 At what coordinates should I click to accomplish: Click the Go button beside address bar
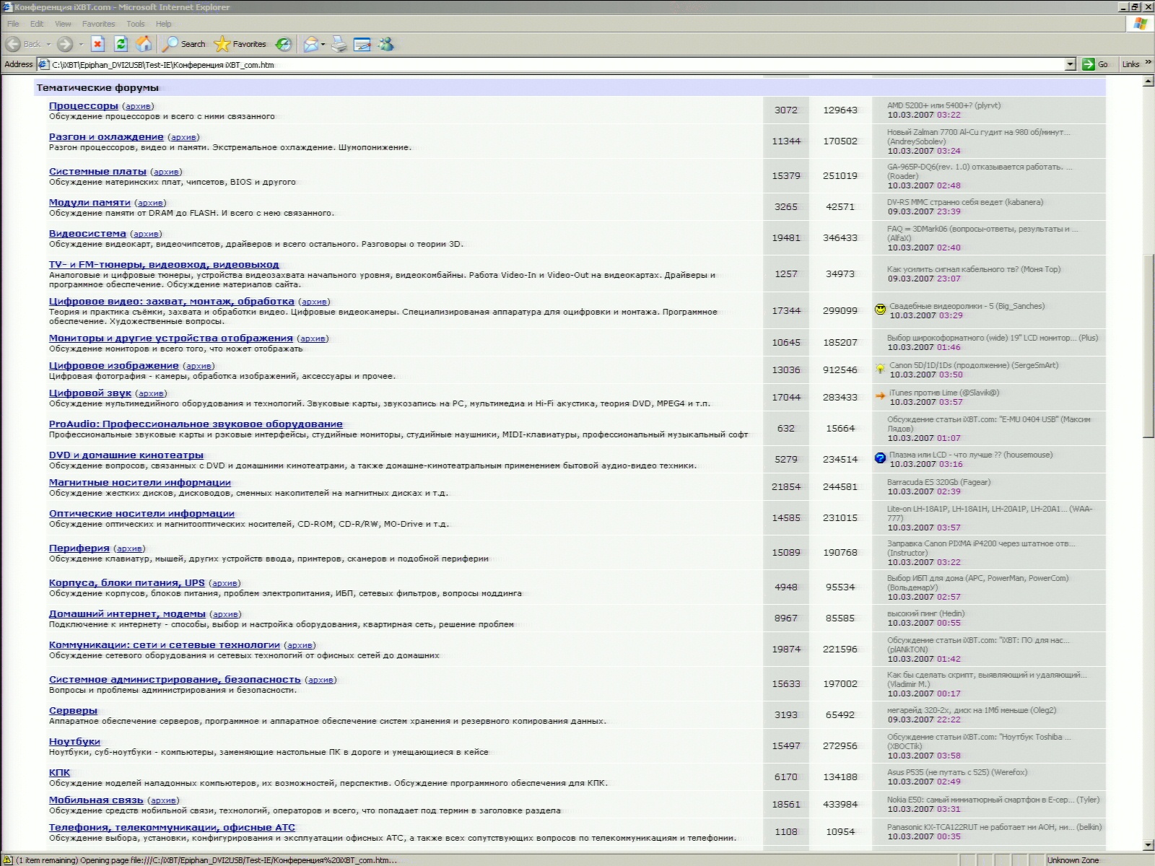pos(1095,64)
